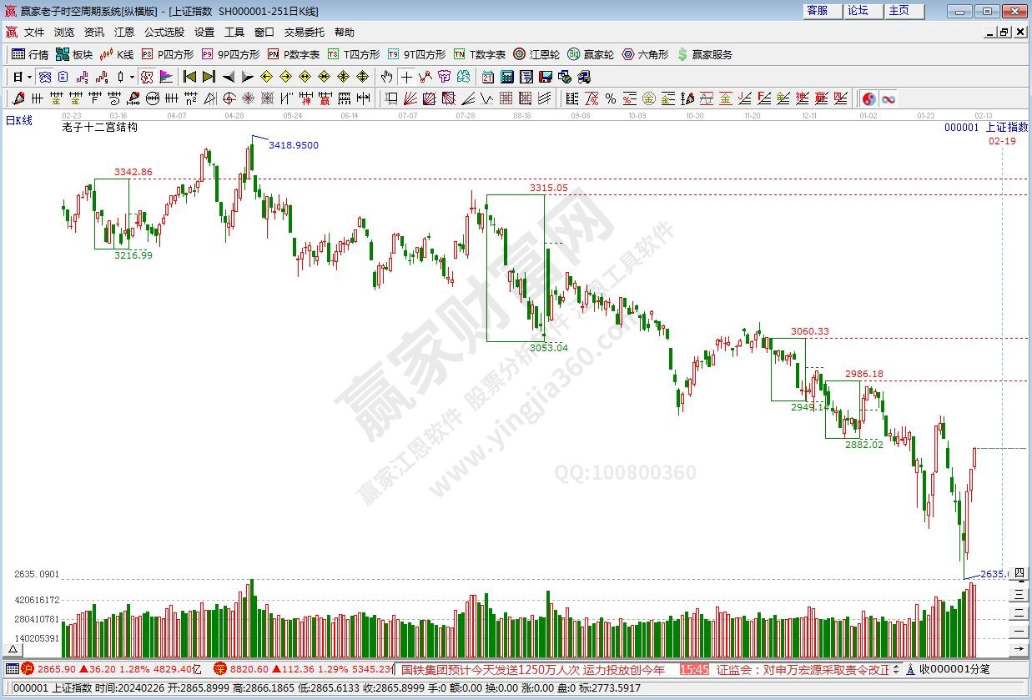This screenshot has height=700, width=1032.
Task: Open the 9T四方形 tool
Action: 416,54
